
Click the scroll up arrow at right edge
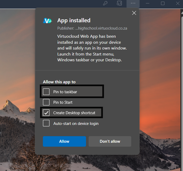181,12
